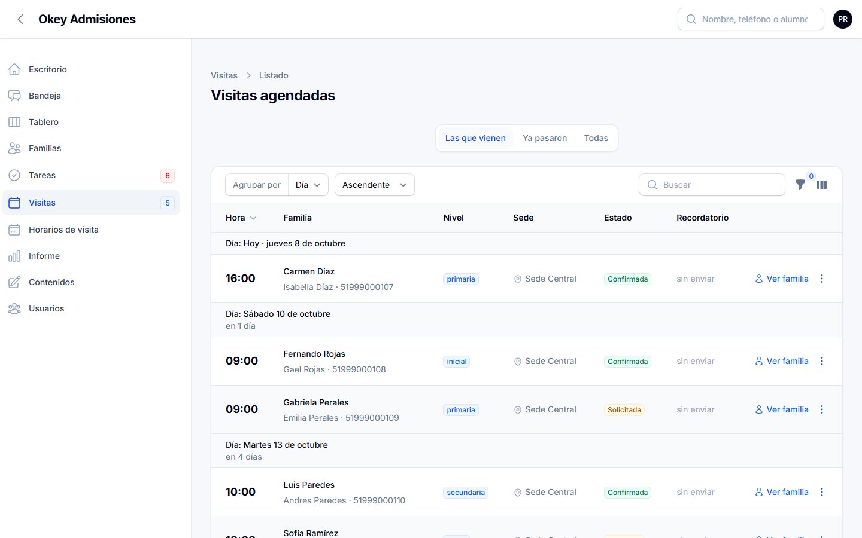Click the back arrow beside Okey Admisiones
The image size is (862, 538).
pos(20,19)
